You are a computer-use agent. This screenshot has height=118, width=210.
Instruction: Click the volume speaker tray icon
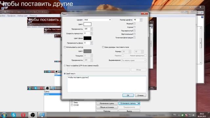[x=193, y=115]
